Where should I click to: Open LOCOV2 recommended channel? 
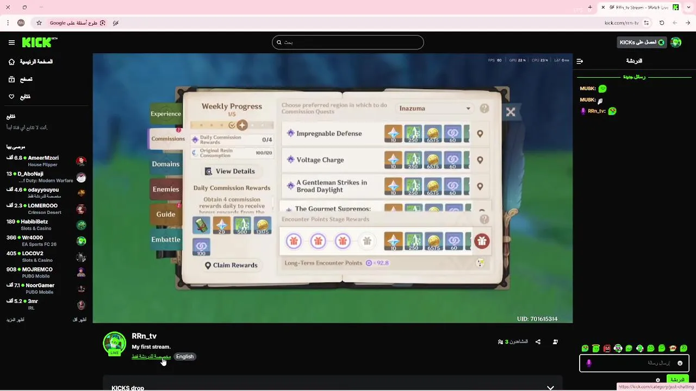(x=47, y=257)
